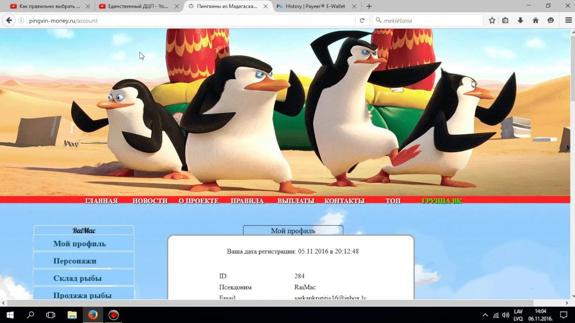Click the vertical scrollbar thumb

pyautogui.click(x=573, y=67)
